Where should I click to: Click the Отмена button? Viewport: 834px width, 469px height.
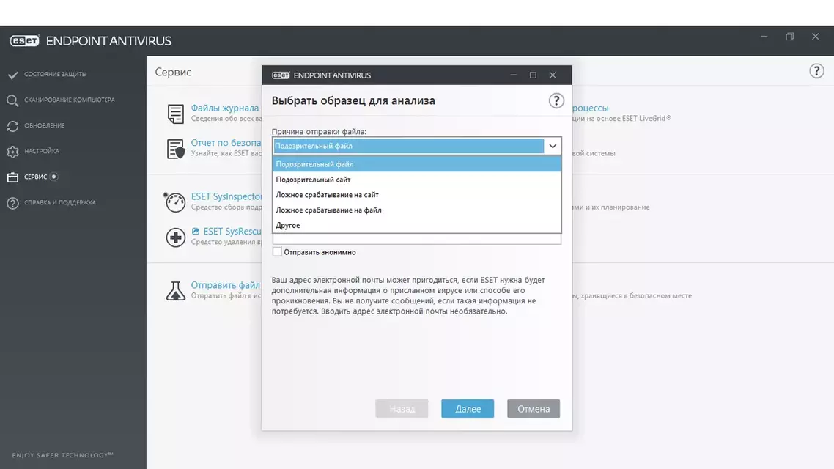coord(534,408)
